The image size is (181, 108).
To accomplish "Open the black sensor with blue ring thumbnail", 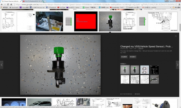I will coord(164,103).
